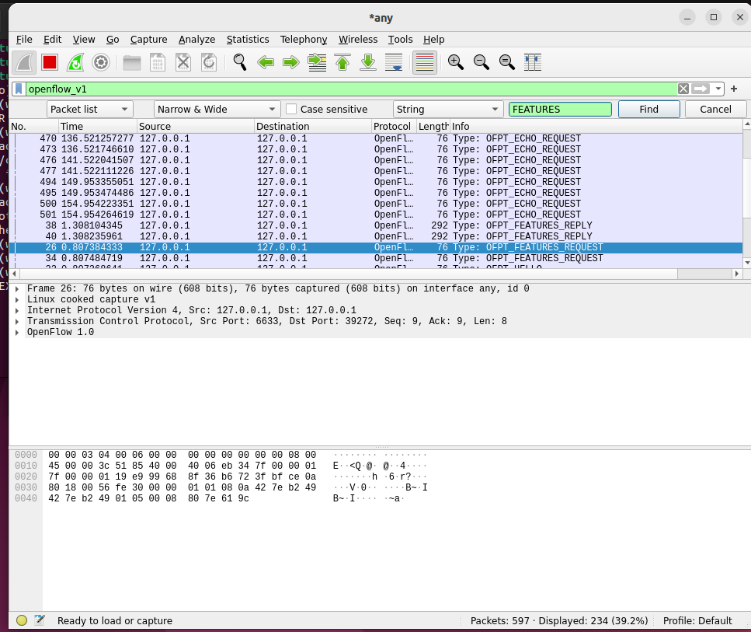Sort by the No. column header
This screenshot has height=632, width=751.
point(33,127)
